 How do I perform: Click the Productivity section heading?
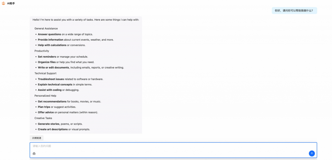click(x=42, y=51)
